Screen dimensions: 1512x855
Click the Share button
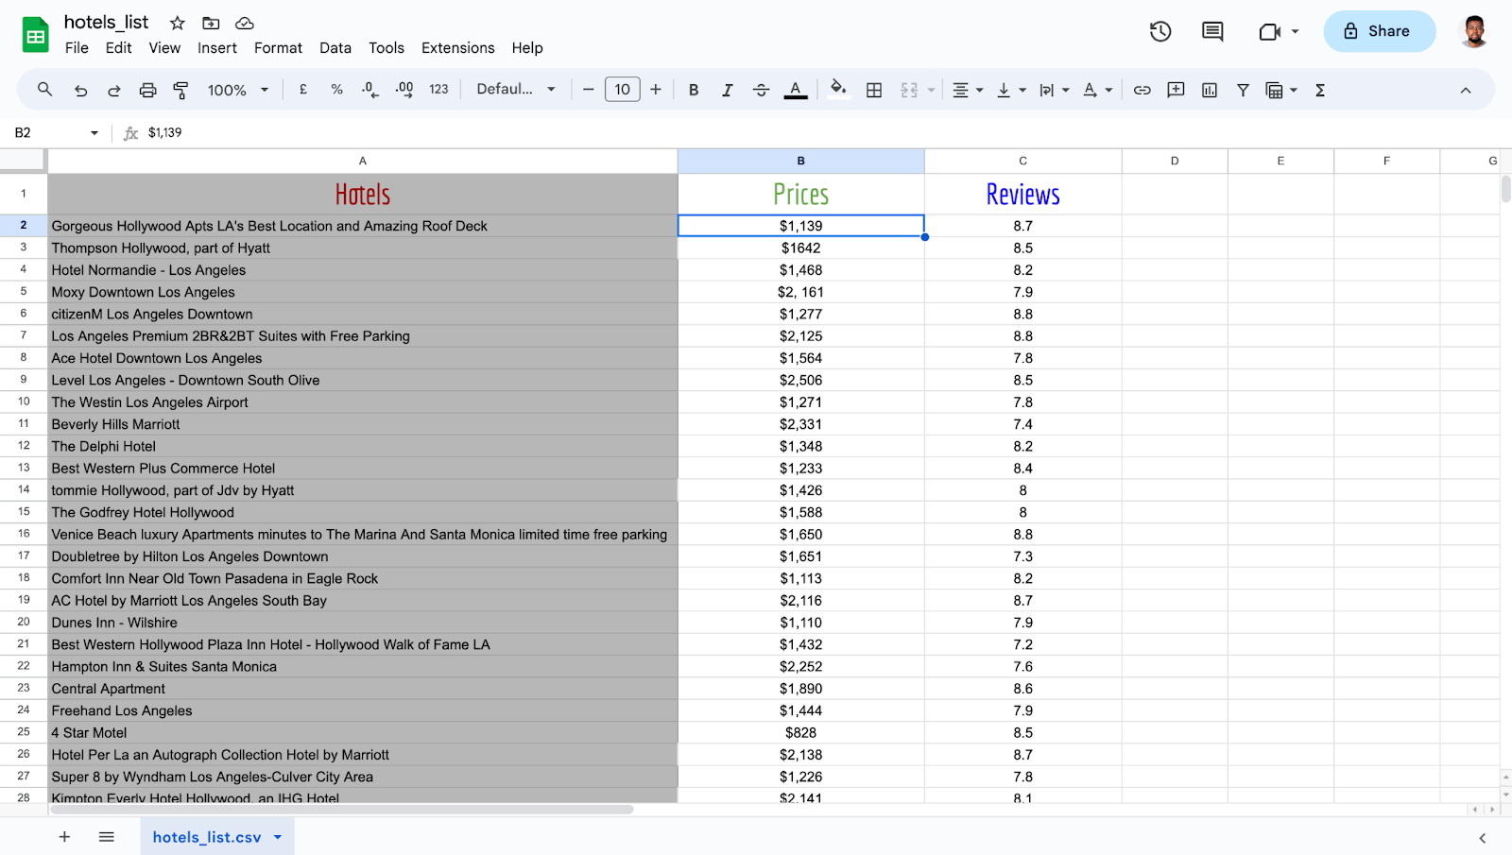(1380, 31)
